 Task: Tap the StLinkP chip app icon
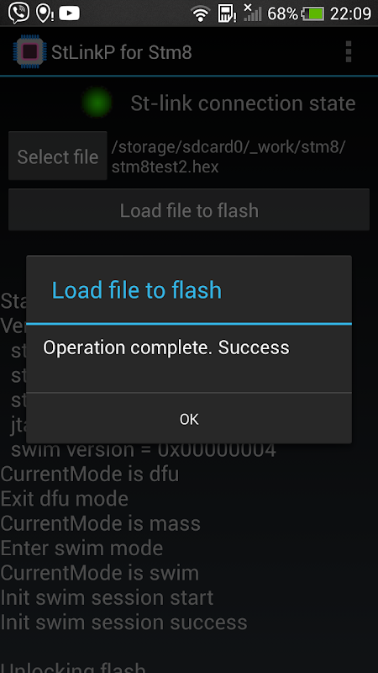[x=29, y=51]
